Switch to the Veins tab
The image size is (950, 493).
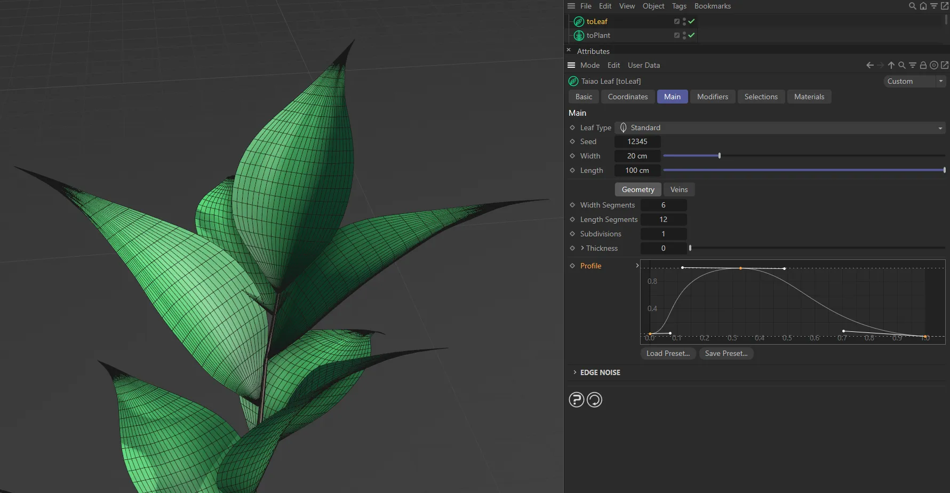point(679,189)
